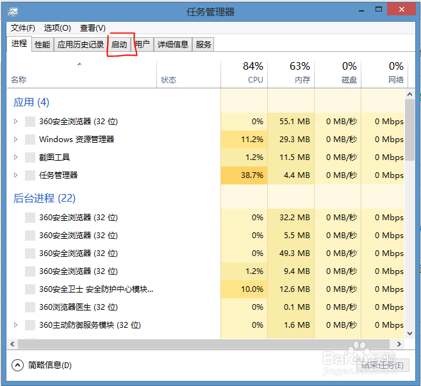Maximize the 任务管理器 window
This screenshot has height=386, width=421.
(379, 10)
